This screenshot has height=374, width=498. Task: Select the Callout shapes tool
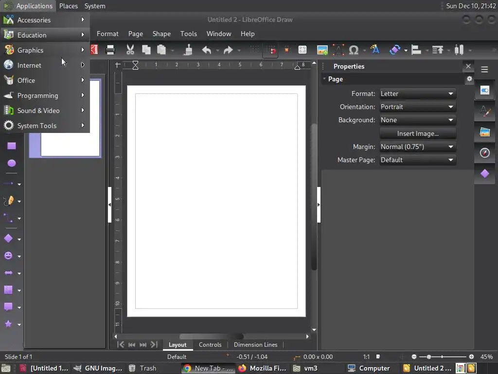8,307
